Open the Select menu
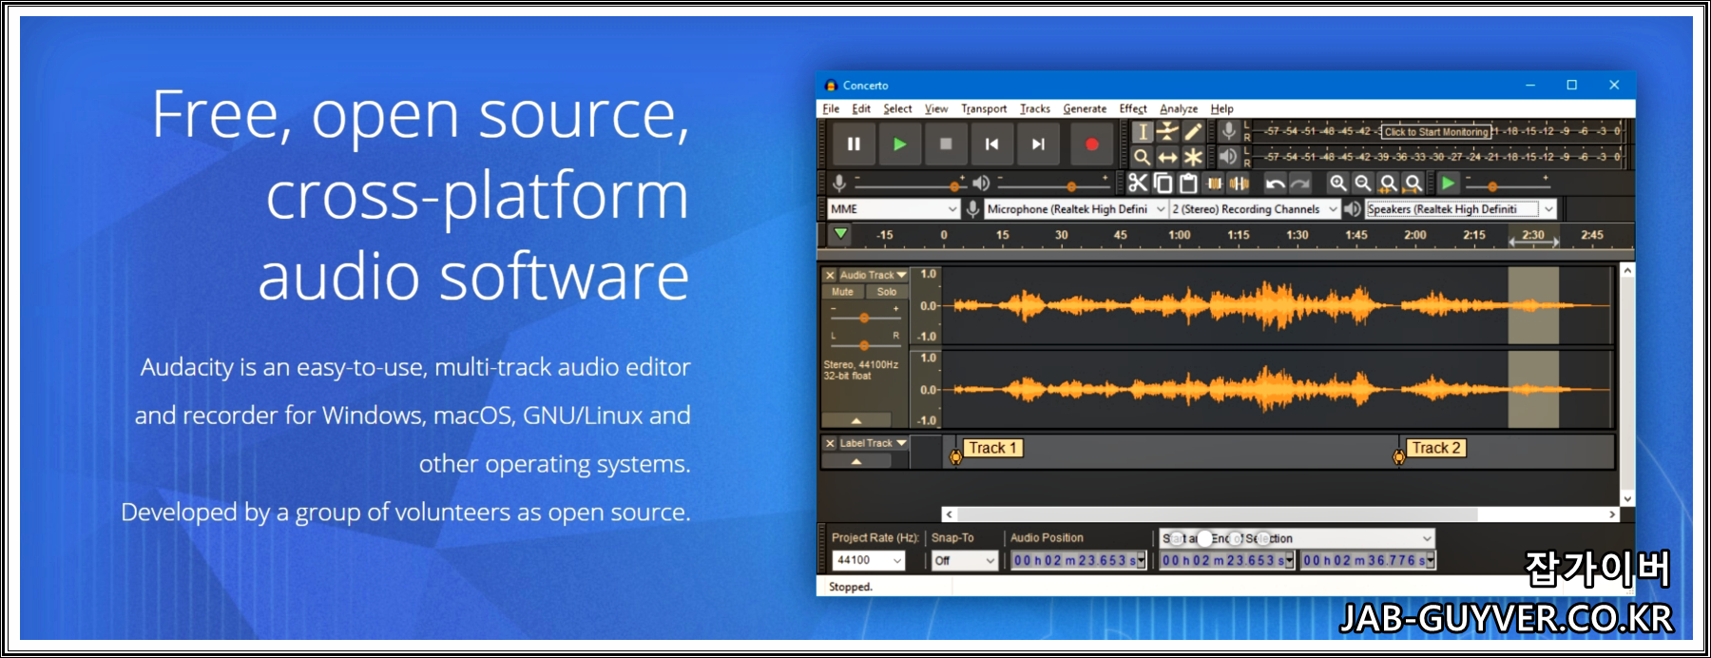 tap(897, 109)
